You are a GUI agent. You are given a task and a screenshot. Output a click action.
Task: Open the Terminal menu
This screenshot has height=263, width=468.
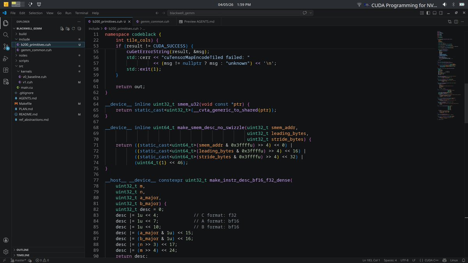(x=82, y=13)
